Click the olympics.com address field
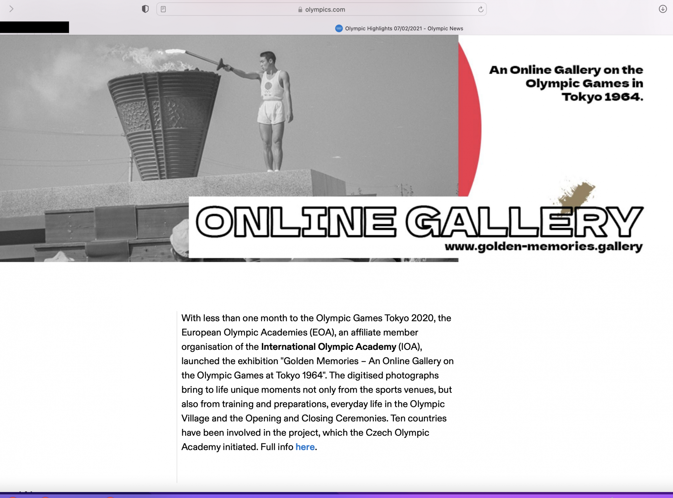 (x=321, y=9)
